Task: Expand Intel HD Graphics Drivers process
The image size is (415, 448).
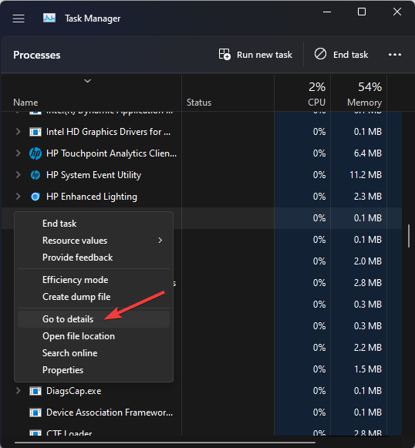Action: click(18, 132)
